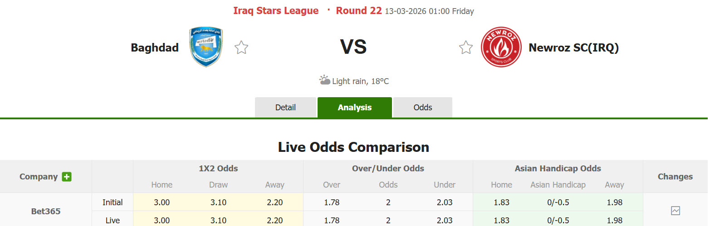Click the Initial Home odds 3.00 cell
Viewport: 710px width, 226px height.
coord(162,202)
